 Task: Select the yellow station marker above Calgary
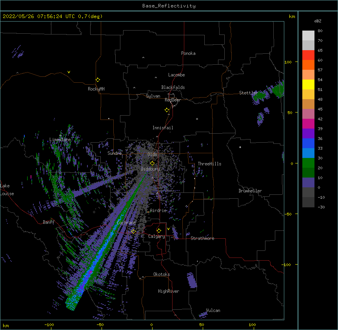click(x=159, y=231)
